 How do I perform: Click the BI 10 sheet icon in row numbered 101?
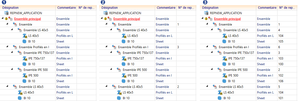pyautogui.click(x=220, y=98)
